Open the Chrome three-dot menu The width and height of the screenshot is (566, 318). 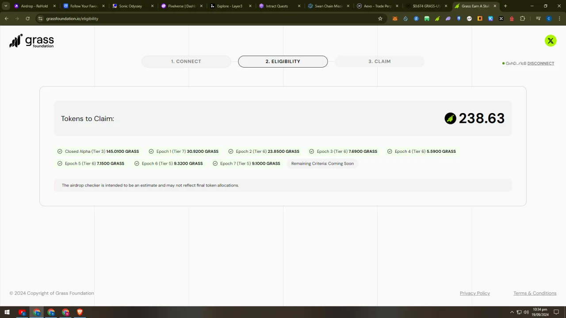(x=560, y=19)
